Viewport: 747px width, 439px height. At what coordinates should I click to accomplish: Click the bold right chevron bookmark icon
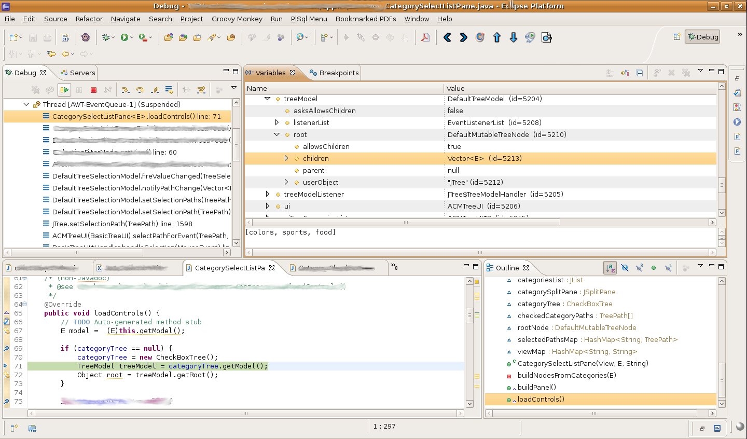[464, 37]
